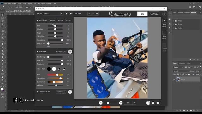Select the Layer 1 thumbnail

click(178, 79)
